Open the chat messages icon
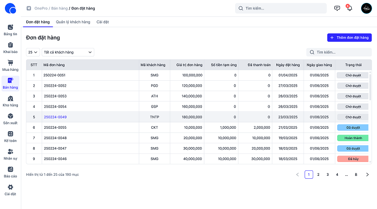 pos(337,8)
